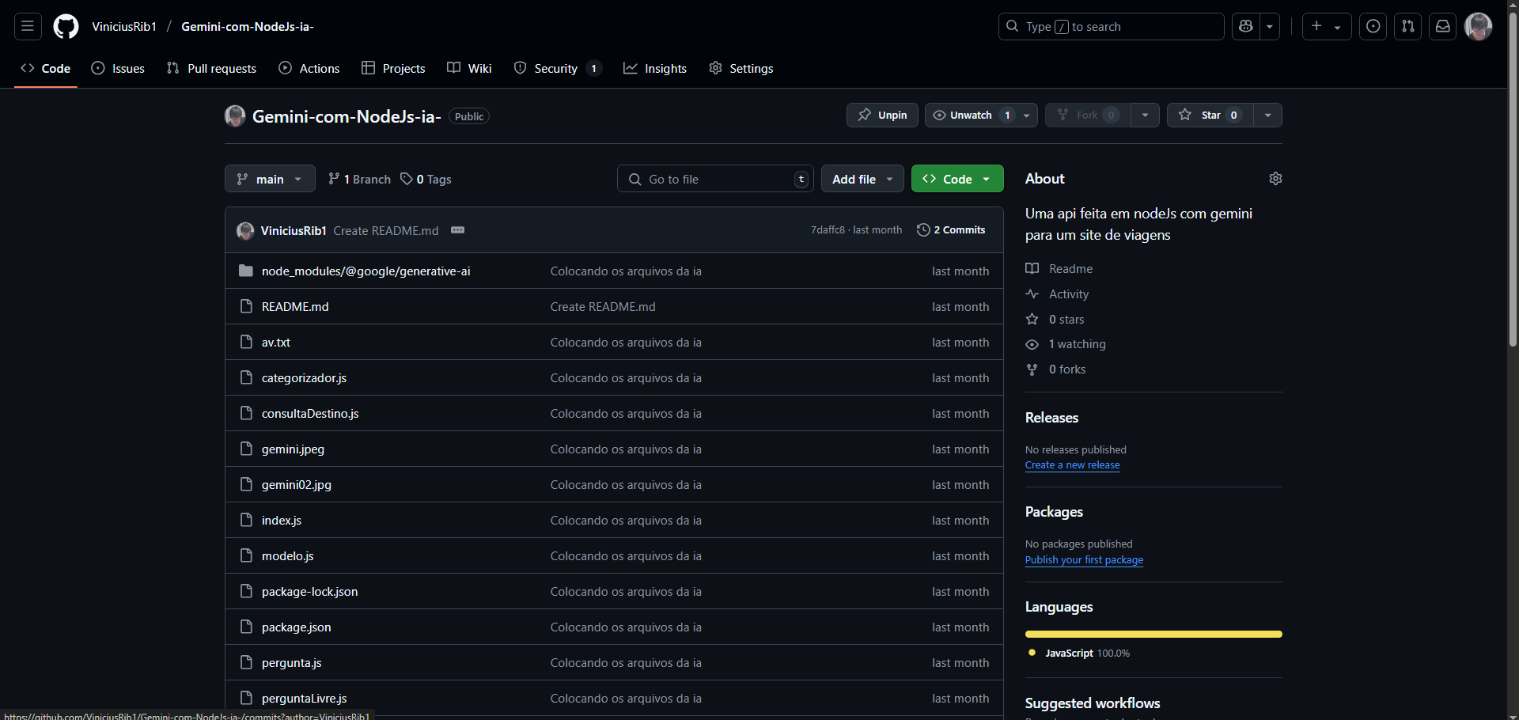Expand the Add file menu
This screenshot has width=1519, height=720.
tap(862, 180)
